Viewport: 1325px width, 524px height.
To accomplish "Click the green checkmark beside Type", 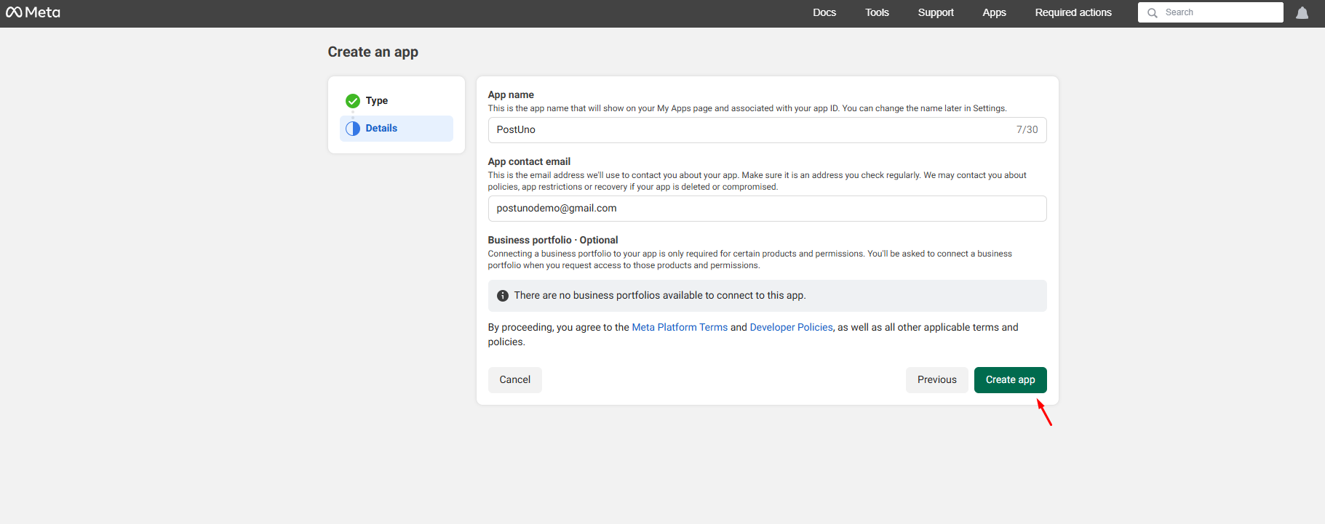I will [x=353, y=101].
